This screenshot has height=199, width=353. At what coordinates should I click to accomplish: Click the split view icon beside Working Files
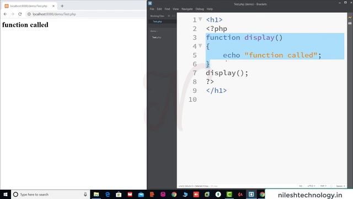point(174,16)
